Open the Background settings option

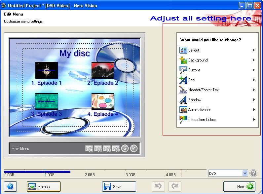point(217,60)
